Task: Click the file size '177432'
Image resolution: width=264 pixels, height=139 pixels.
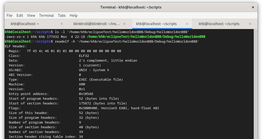Action: point(53,37)
